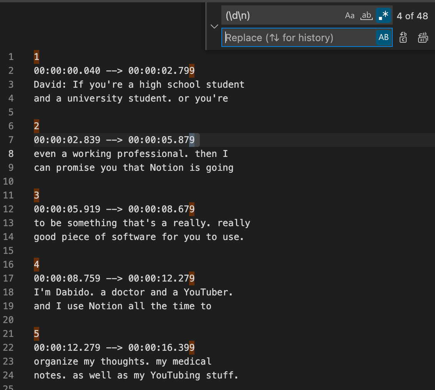The height and width of the screenshot is (390, 435).
Task: Click line 'can promise you that Notion is going'
Action: tap(134, 168)
